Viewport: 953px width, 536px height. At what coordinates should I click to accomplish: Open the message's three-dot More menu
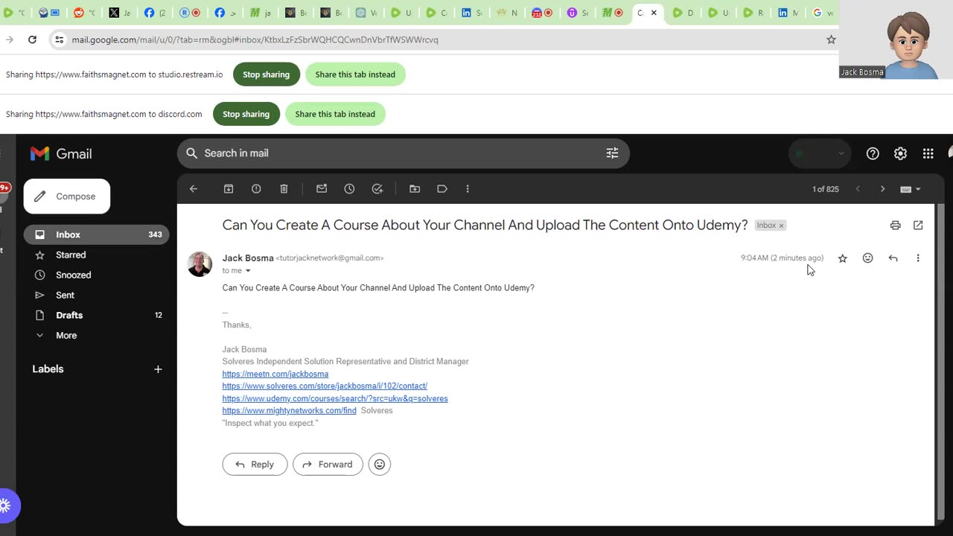pos(918,258)
